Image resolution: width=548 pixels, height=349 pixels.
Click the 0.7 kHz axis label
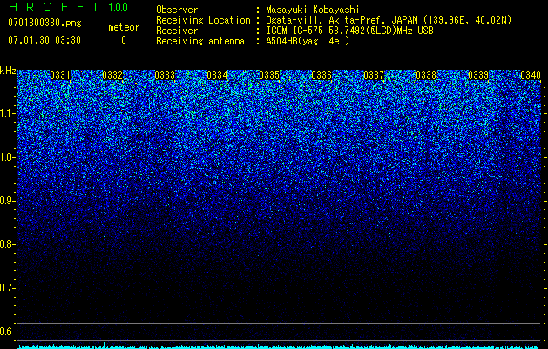pyautogui.click(x=6, y=288)
